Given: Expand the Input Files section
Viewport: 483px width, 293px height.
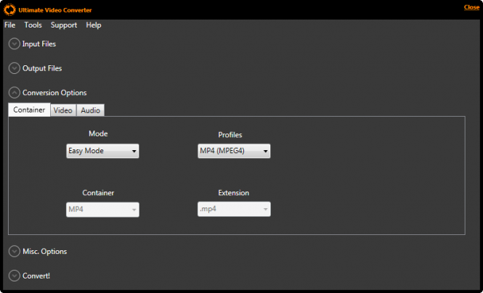Looking at the screenshot, I should click(15, 44).
